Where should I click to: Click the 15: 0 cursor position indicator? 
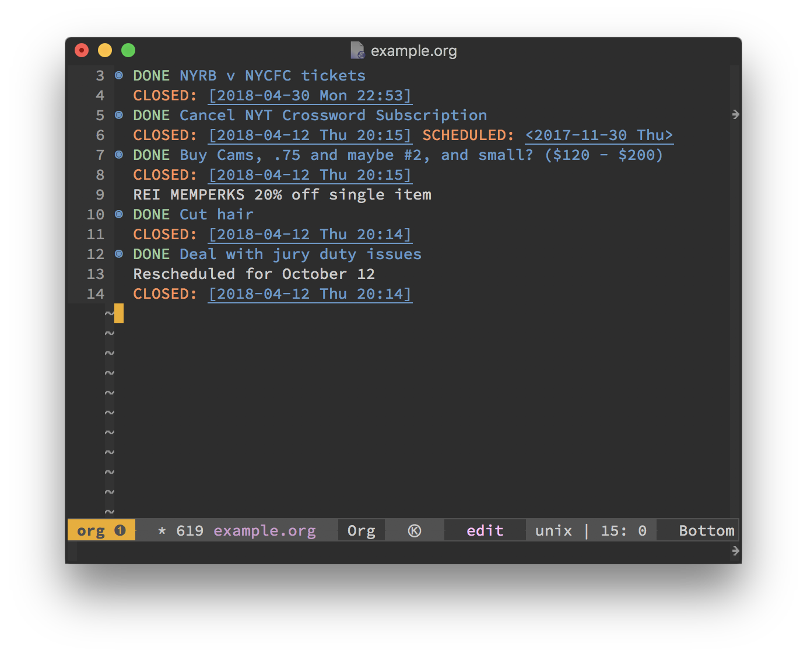pos(624,531)
